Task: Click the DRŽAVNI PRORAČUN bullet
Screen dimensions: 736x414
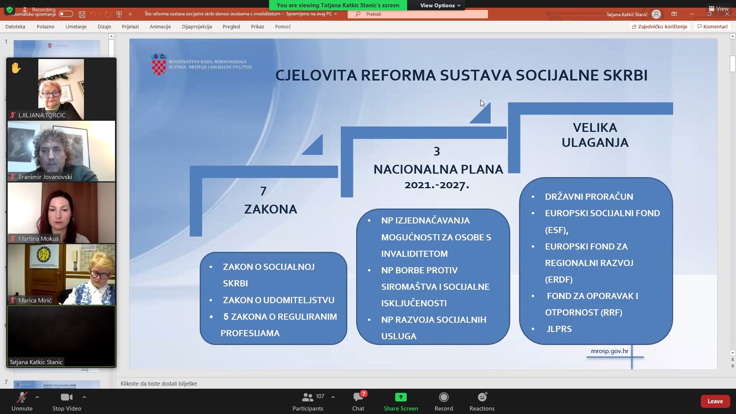Action: click(x=589, y=197)
